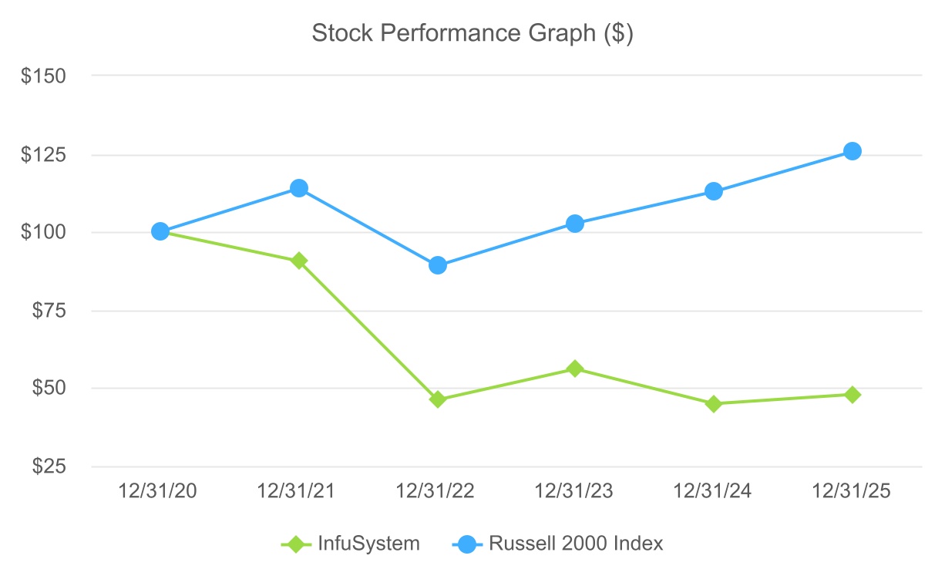945x586 pixels.
Task: Select the Russell 2000 point at 12/31/25
Action: 852,151
